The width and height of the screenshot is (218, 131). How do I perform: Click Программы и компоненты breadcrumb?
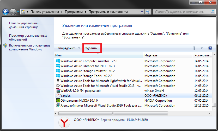[x=108, y=12]
